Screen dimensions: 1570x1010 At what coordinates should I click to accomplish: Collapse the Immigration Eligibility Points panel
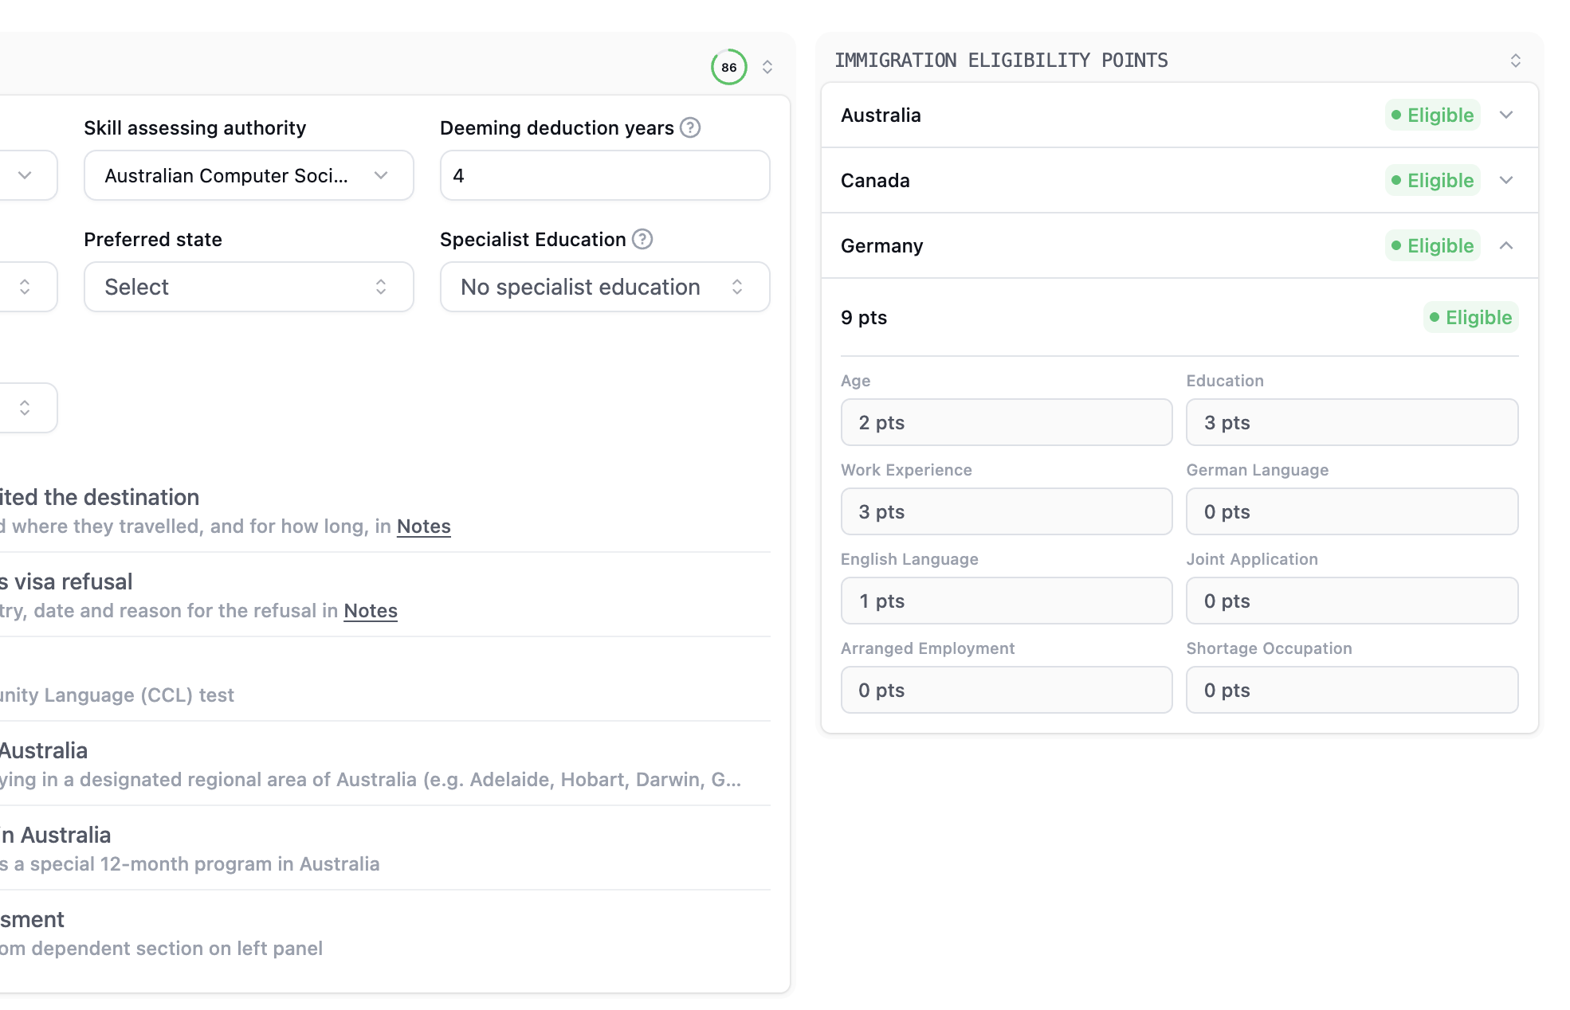coord(1516,61)
